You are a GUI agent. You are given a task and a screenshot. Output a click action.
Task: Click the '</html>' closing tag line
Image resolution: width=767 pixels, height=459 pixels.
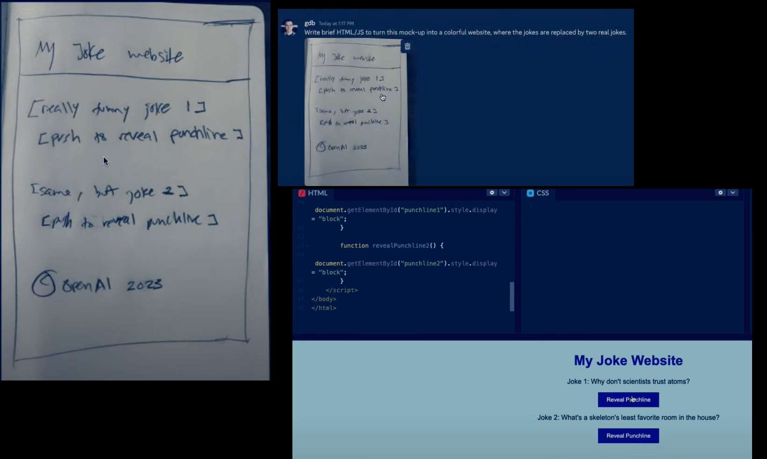click(x=324, y=308)
